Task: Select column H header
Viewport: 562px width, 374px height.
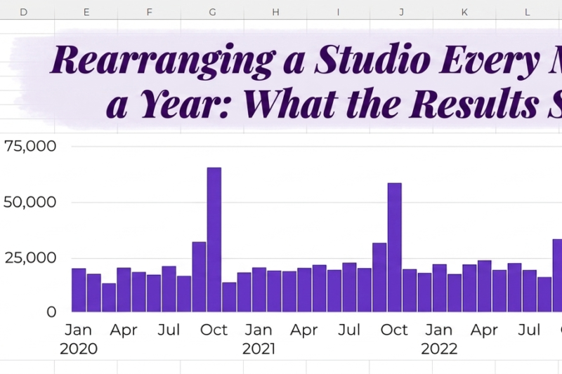Action: pos(275,12)
